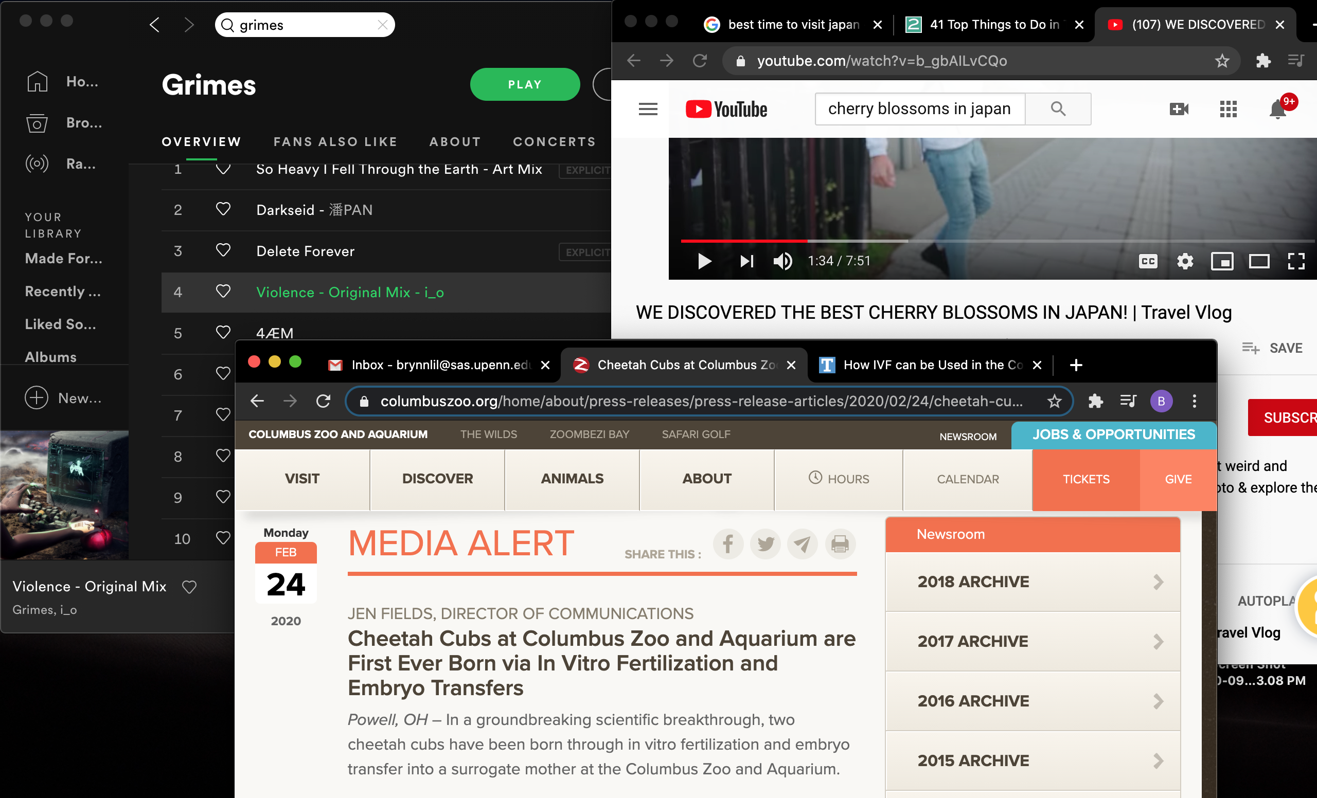Open Browse in Spotify sidebar
The width and height of the screenshot is (1317, 798).
click(64, 123)
